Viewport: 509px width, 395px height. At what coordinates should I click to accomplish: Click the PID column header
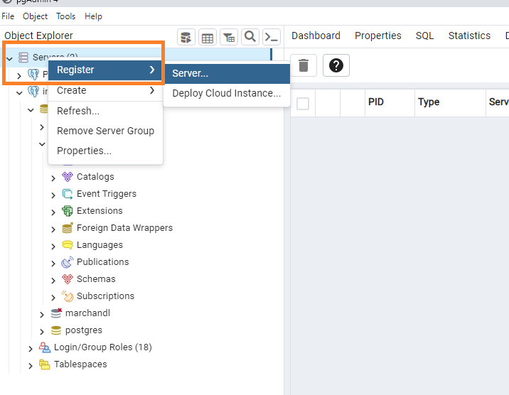pos(376,102)
